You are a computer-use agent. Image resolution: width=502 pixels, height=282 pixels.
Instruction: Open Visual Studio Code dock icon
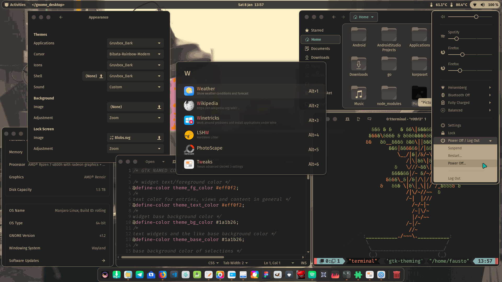coord(174,275)
